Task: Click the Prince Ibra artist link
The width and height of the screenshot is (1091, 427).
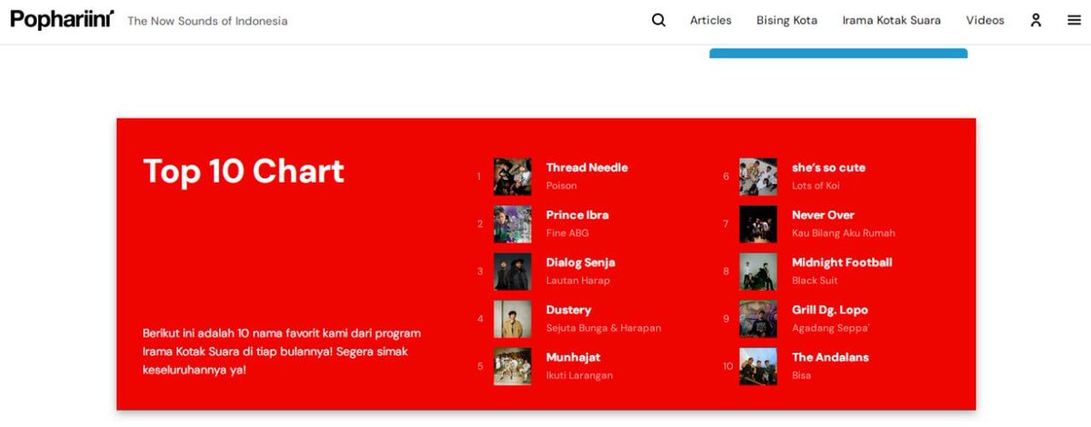Action: [577, 214]
